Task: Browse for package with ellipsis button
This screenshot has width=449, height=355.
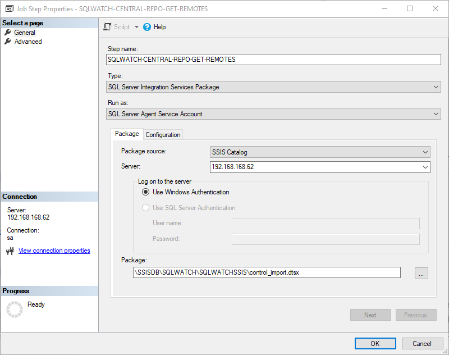Action: coord(421,274)
